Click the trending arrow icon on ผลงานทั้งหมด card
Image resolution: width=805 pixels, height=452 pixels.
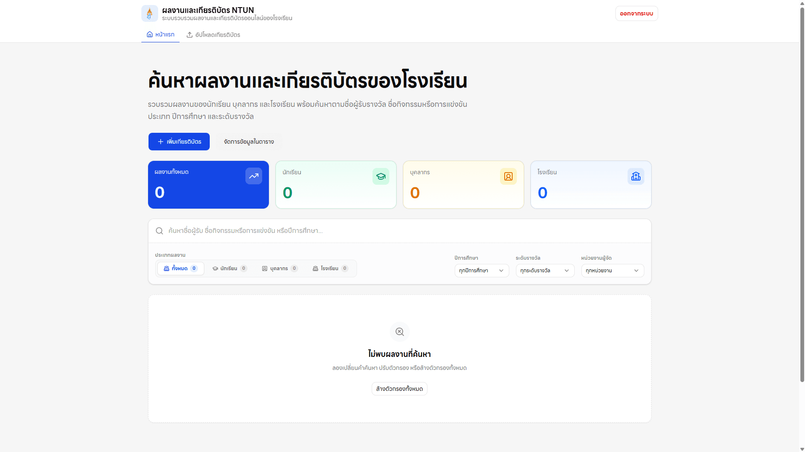coord(254,176)
